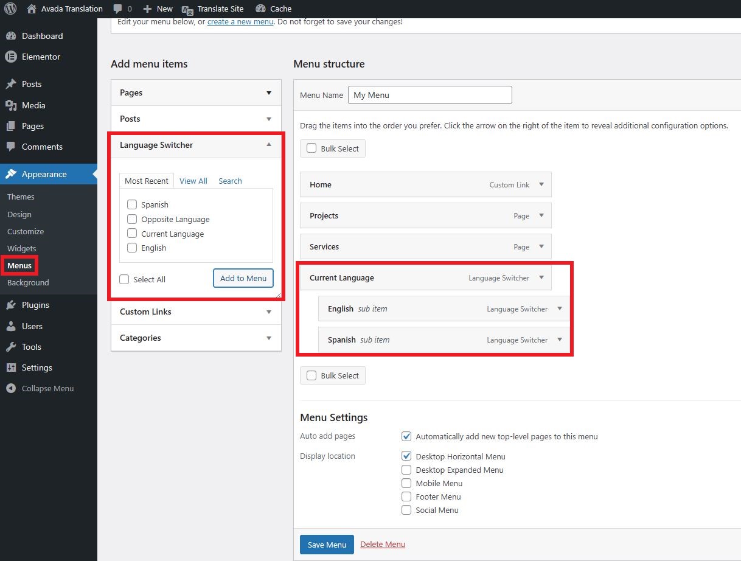
Task: Enable the Select All checkbox
Action: tap(125, 279)
